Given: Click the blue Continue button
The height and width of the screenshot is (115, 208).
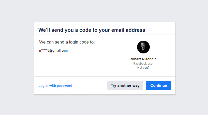Looking at the screenshot, I should (158, 85).
